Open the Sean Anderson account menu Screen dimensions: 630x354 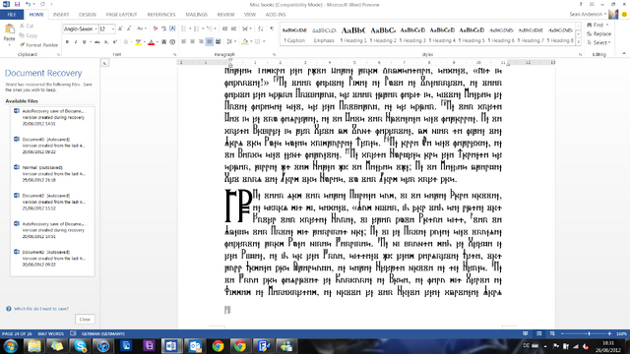pos(587,14)
